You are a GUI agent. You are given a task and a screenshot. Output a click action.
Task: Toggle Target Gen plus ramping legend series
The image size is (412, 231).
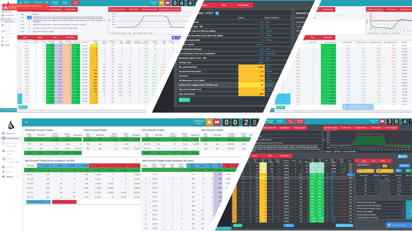coord(117,33)
